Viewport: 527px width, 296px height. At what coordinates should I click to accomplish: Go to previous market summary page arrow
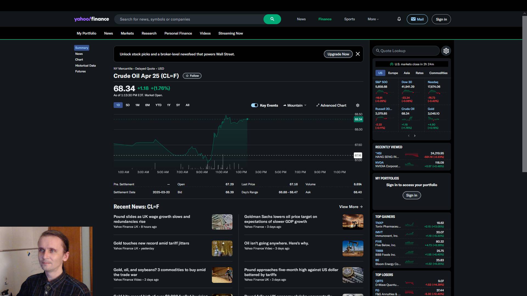tap(409, 136)
